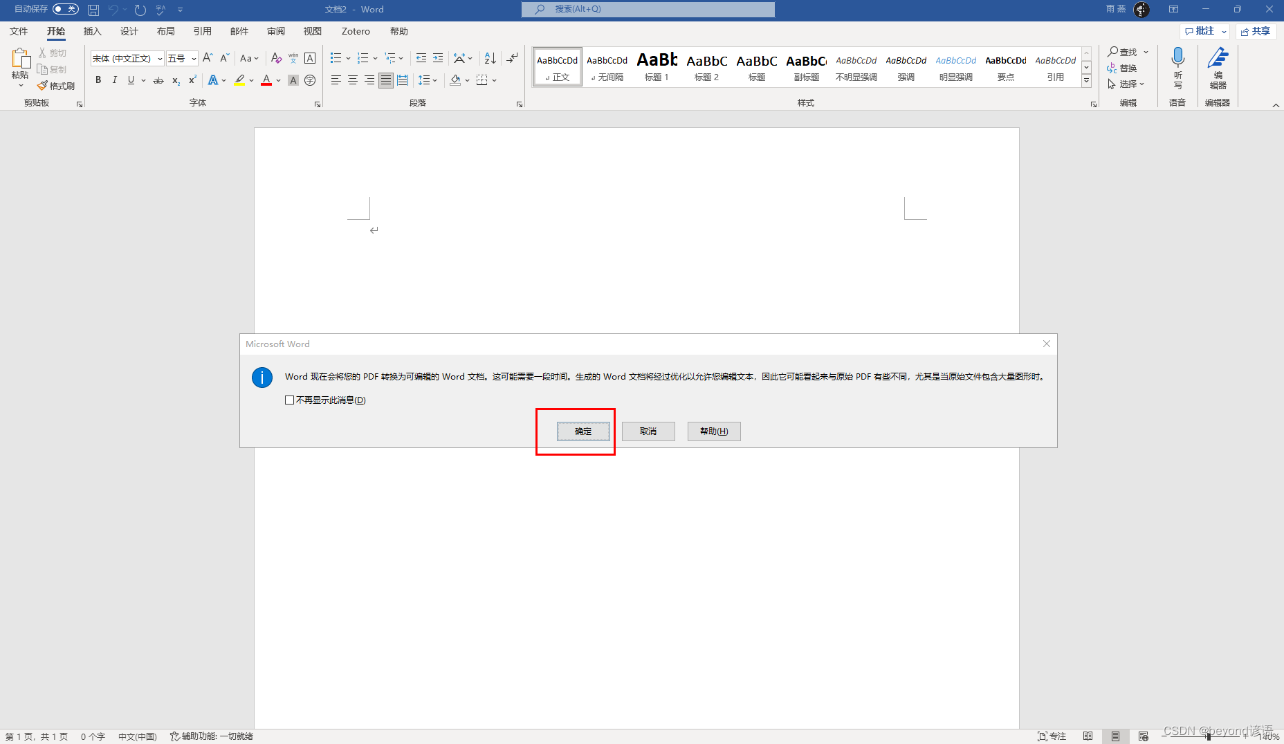Open the font name combo box

(x=127, y=59)
